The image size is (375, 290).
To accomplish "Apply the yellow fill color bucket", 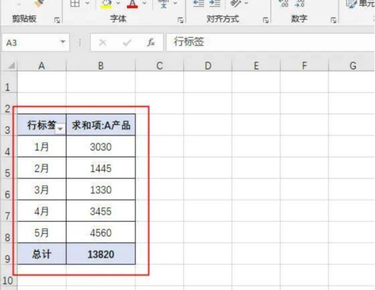I will coord(106,4).
